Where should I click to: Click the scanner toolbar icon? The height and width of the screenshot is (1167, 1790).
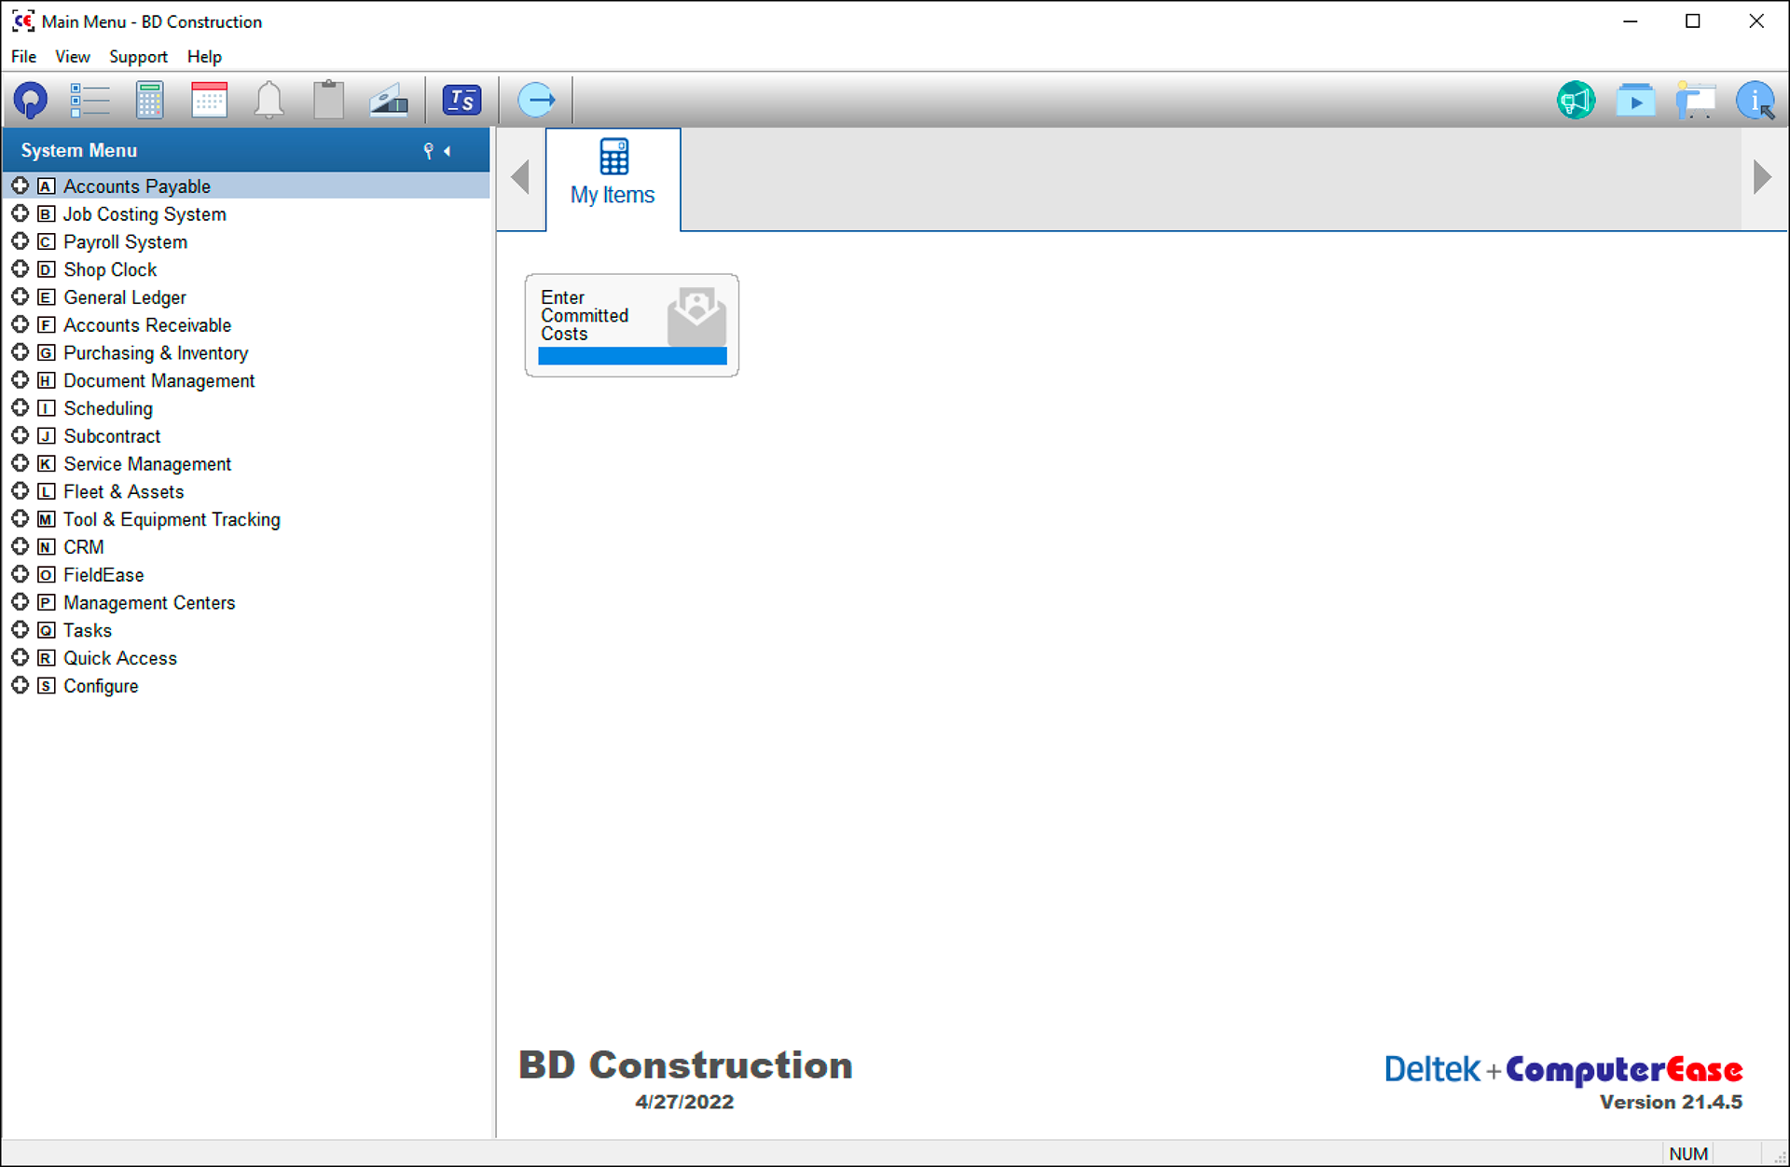[389, 100]
